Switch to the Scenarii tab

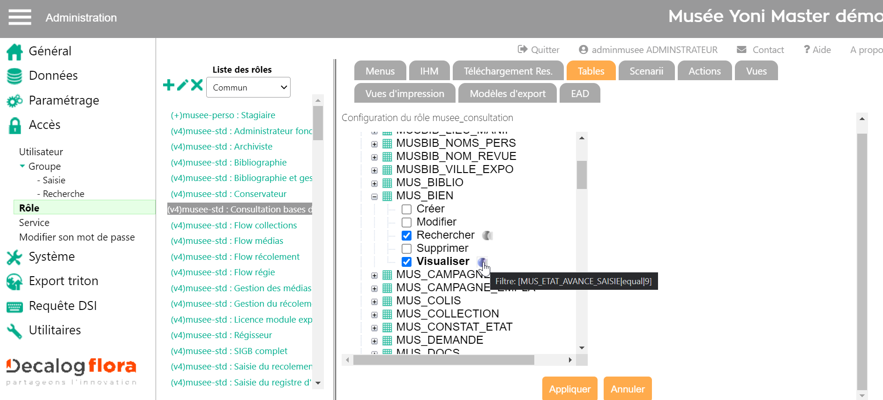[646, 71]
